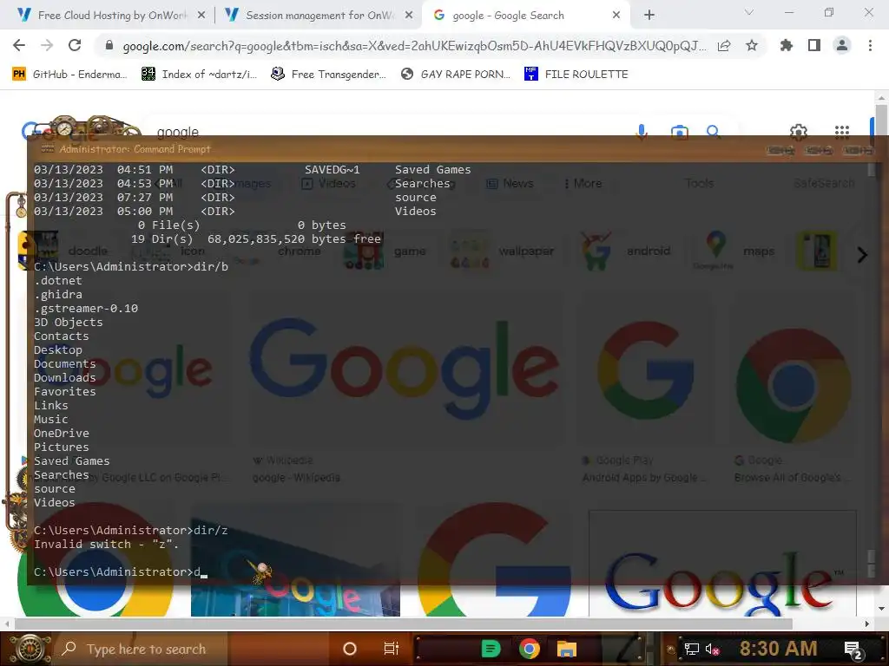Open a new Chrome tab
Screen dimensions: 889x666
coord(649,16)
